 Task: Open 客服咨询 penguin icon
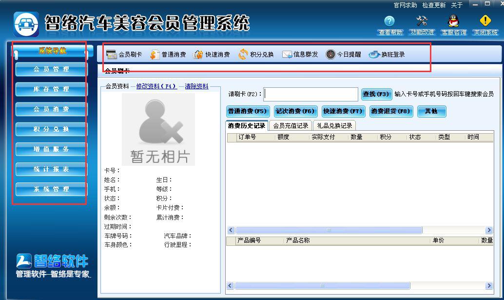click(x=453, y=21)
